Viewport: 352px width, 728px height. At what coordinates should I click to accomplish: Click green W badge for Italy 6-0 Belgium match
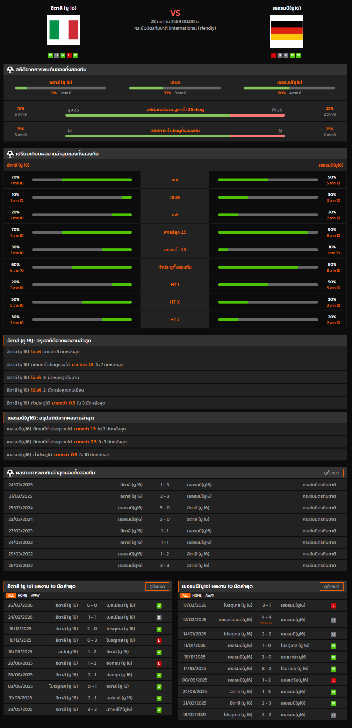click(x=159, y=606)
